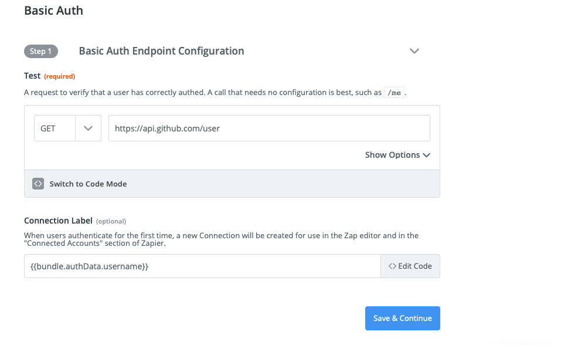This screenshot has width=561, height=345.
Task: Open Edit Code for the Connection Label
Action: click(410, 266)
